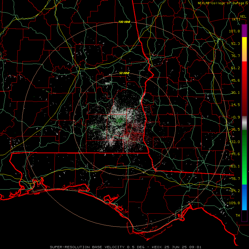Click the VEL legend title
This screenshot has width=249, height=249.
(x=243, y=17)
